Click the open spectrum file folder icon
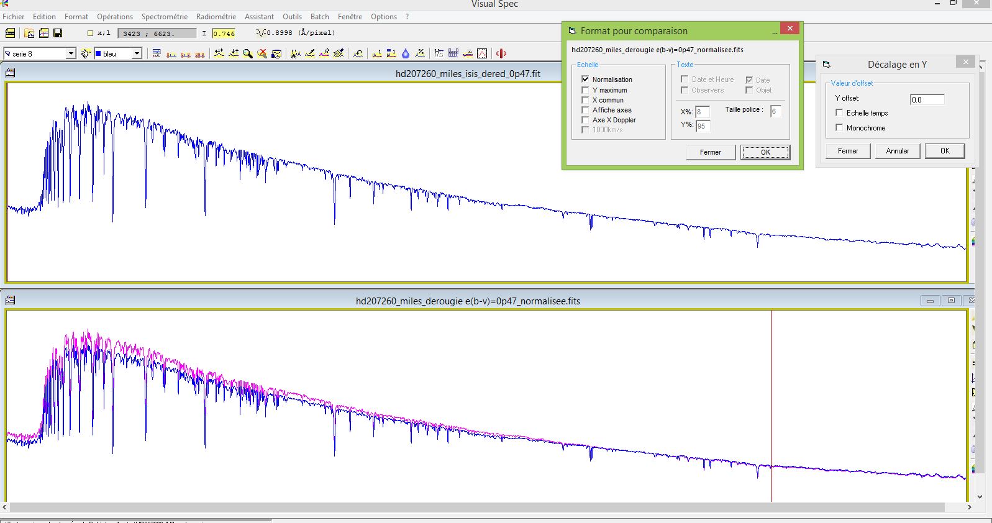 29,33
